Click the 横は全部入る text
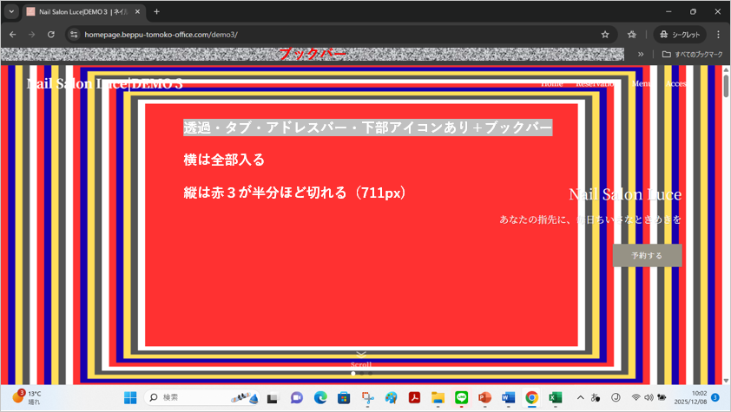The image size is (731, 412). [224, 160]
